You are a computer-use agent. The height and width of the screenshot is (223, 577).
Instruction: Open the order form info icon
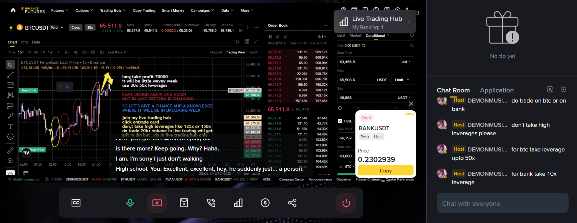click(x=412, y=35)
